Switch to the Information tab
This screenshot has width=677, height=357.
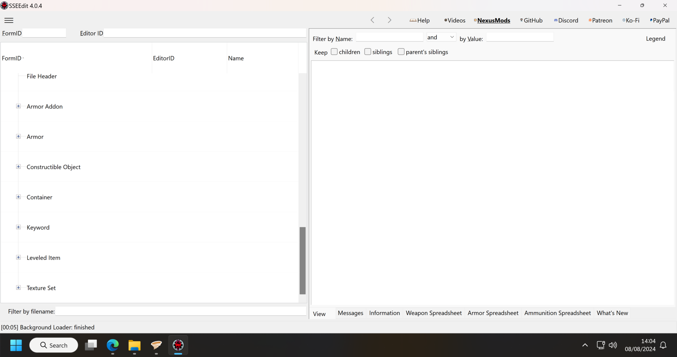pos(384,313)
